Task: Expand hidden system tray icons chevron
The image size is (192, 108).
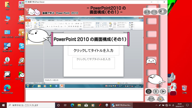Action: (x=157, y=105)
